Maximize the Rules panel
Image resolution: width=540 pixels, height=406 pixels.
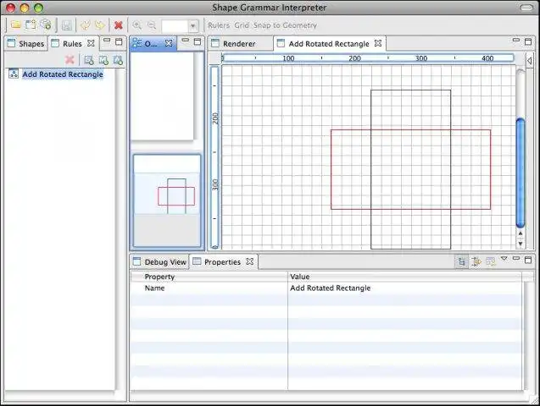click(119, 42)
